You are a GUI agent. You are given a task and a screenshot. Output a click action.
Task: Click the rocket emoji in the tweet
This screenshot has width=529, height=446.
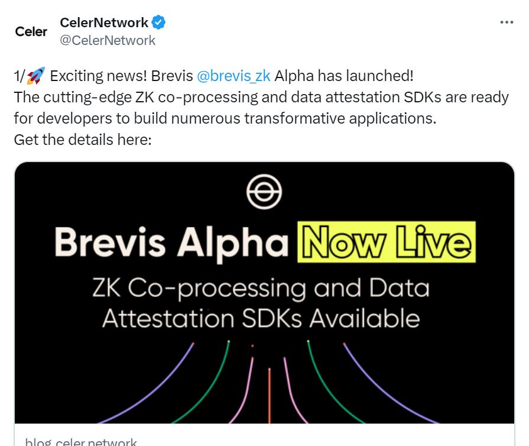click(35, 75)
